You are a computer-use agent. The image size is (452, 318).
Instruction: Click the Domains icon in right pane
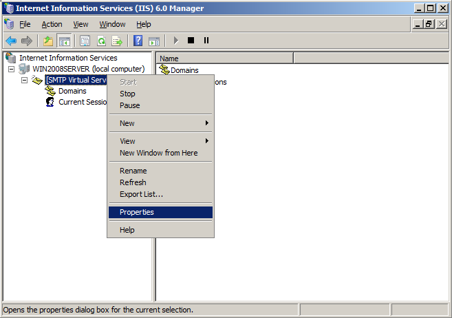click(164, 70)
